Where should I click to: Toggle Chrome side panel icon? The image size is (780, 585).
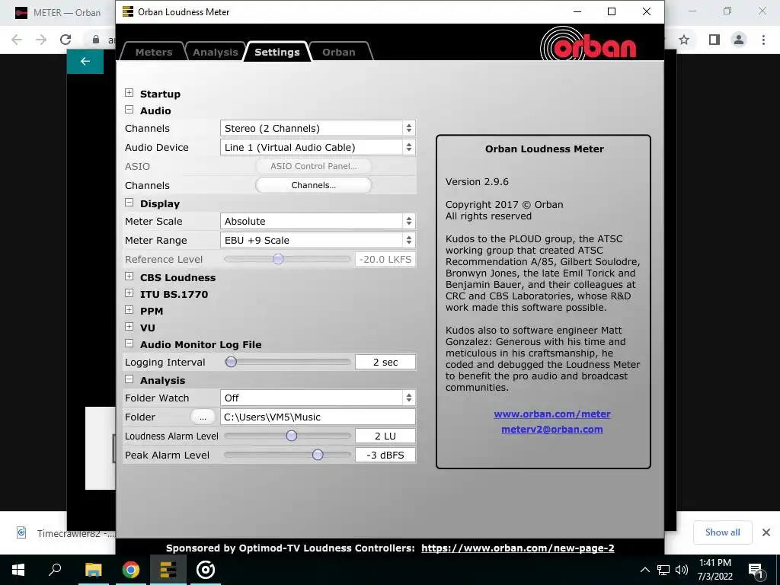click(714, 40)
